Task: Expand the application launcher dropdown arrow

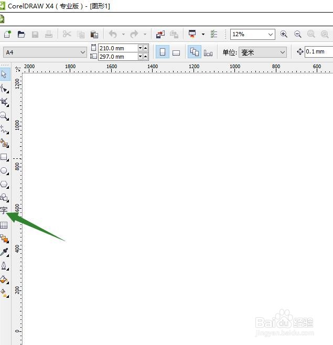Action: 203,34
